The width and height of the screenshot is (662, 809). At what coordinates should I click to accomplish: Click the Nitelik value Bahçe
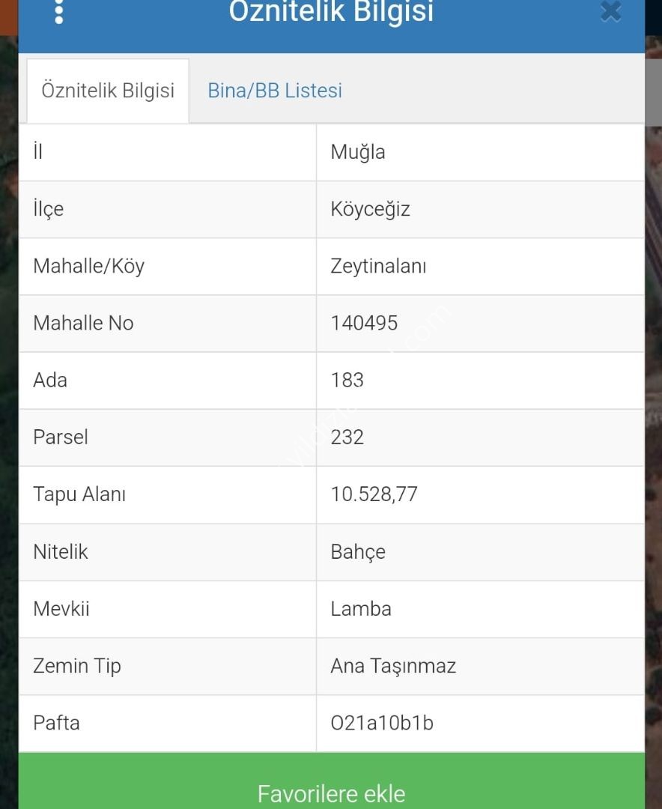(x=357, y=552)
